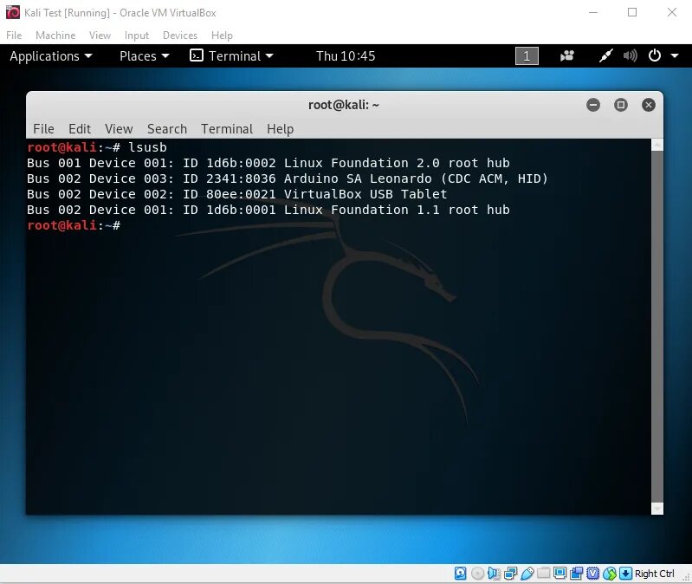The width and height of the screenshot is (692, 584).
Task: Close the root@kali terminal window
Action: 649,105
